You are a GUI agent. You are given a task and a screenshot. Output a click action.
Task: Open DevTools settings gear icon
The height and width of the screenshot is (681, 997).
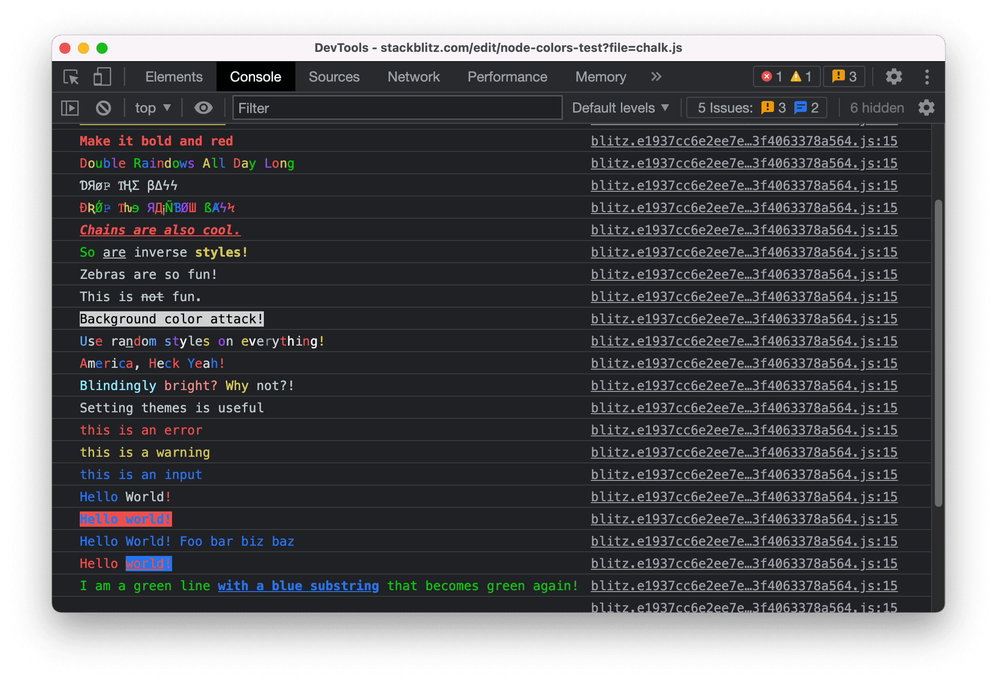[898, 76]
